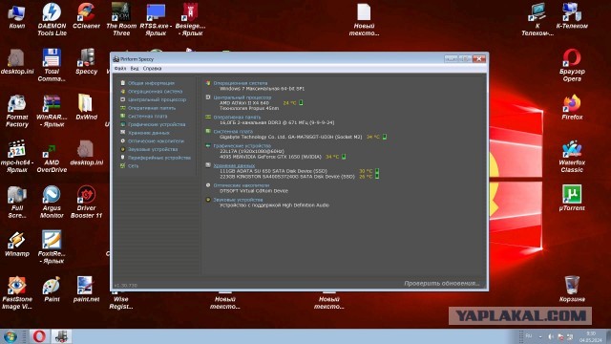
Task: Select the Driver Booster 11 icon
Action: point(86,202)
